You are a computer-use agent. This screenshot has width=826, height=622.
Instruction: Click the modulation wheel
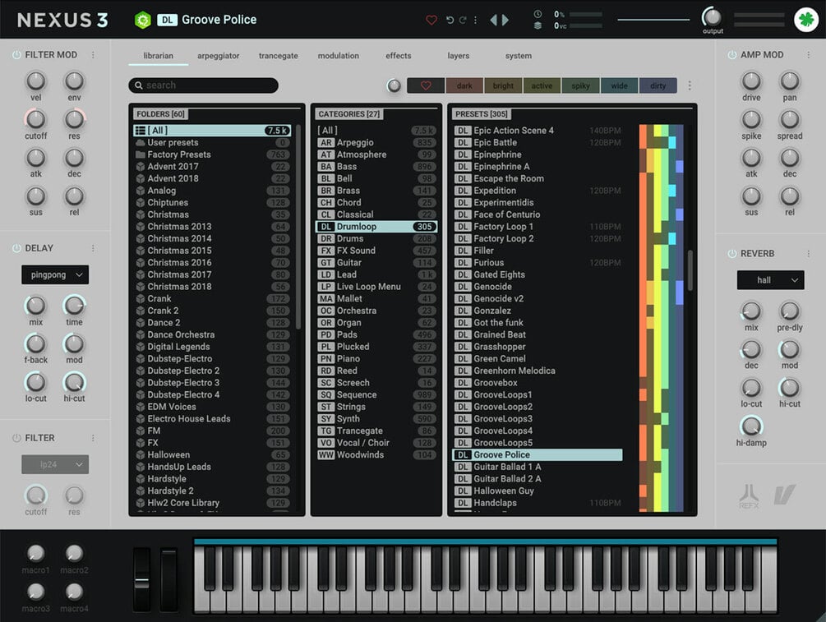click(168, 579)
